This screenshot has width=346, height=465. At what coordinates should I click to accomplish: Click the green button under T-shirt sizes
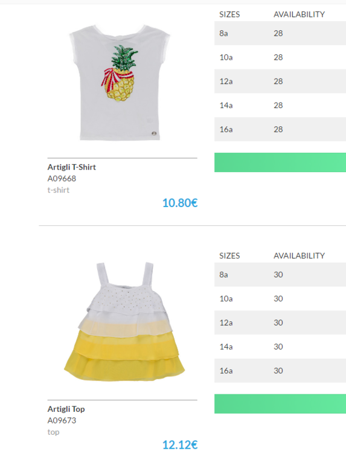[x=280, y=162]
